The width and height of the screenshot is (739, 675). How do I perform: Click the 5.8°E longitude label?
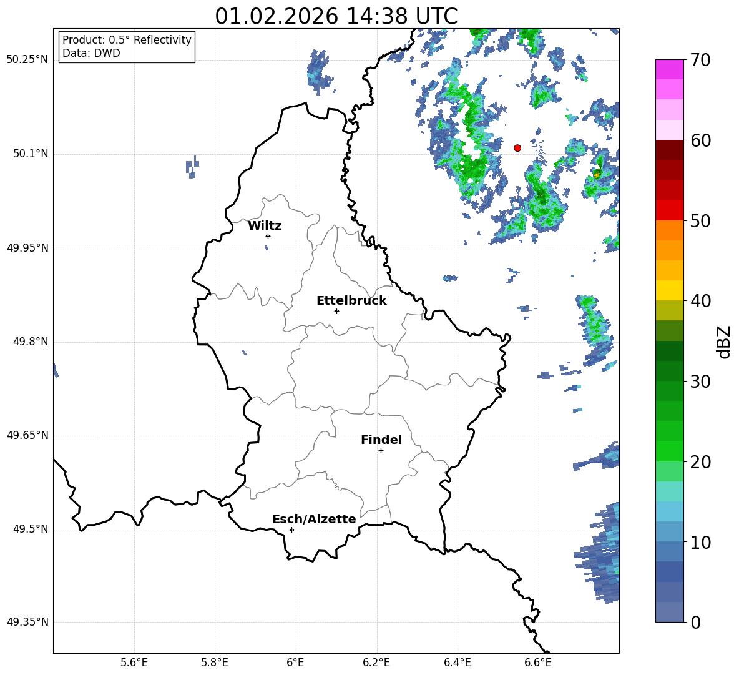pyautogui.click(x=215, y=663)
